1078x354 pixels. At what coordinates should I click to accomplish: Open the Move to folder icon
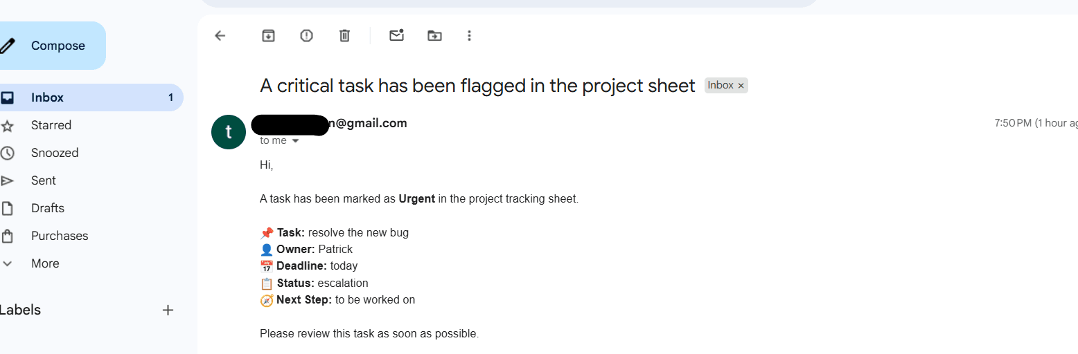click(434, 36)
